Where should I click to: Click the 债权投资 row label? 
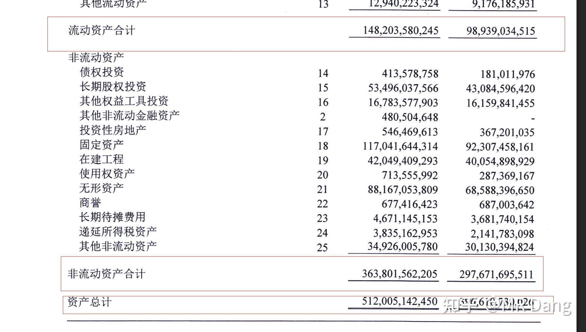102,72
